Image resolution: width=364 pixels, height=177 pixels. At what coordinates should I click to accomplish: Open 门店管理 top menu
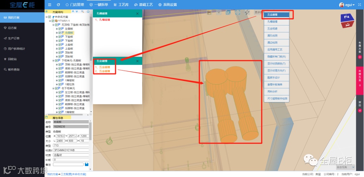coord(75,5)
